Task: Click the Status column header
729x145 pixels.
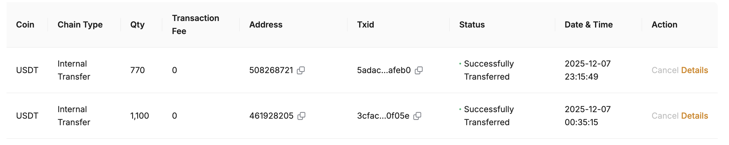Action: pyautogui.click(x=472, y=25)
